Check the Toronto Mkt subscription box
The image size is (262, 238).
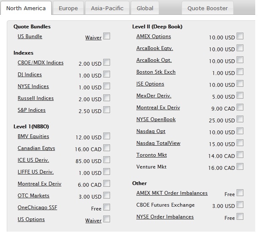pyautogui.click(x=240, y=155)
